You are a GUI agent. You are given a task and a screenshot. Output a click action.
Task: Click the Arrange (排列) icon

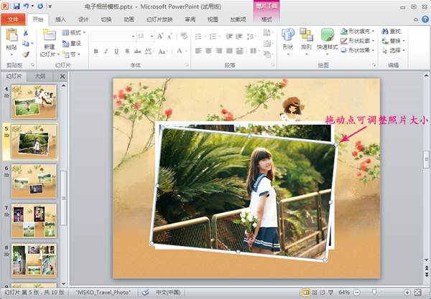(306, 35)
